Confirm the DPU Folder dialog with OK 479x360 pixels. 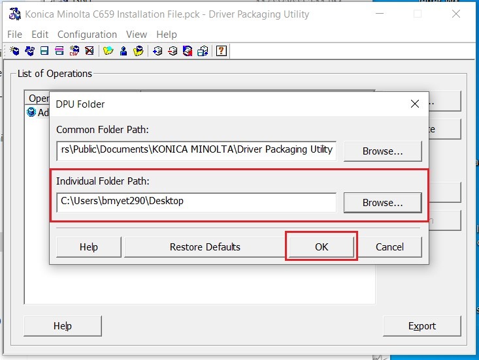click(x=322, y=247)
